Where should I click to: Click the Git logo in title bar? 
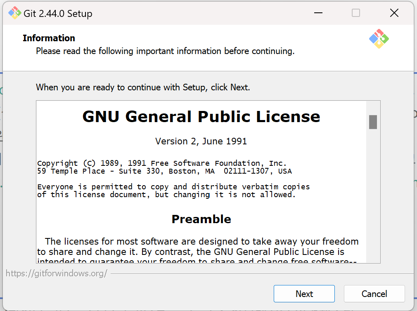[14, 13]
